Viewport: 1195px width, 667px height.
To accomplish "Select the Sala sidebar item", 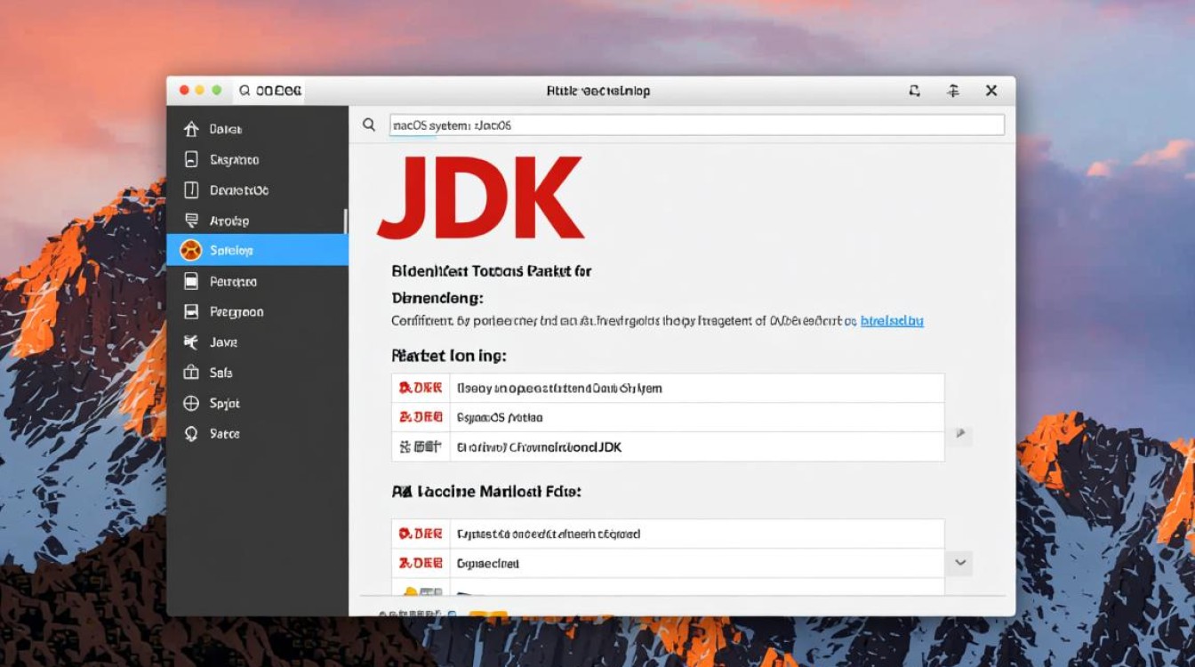I will coord(221,373).
